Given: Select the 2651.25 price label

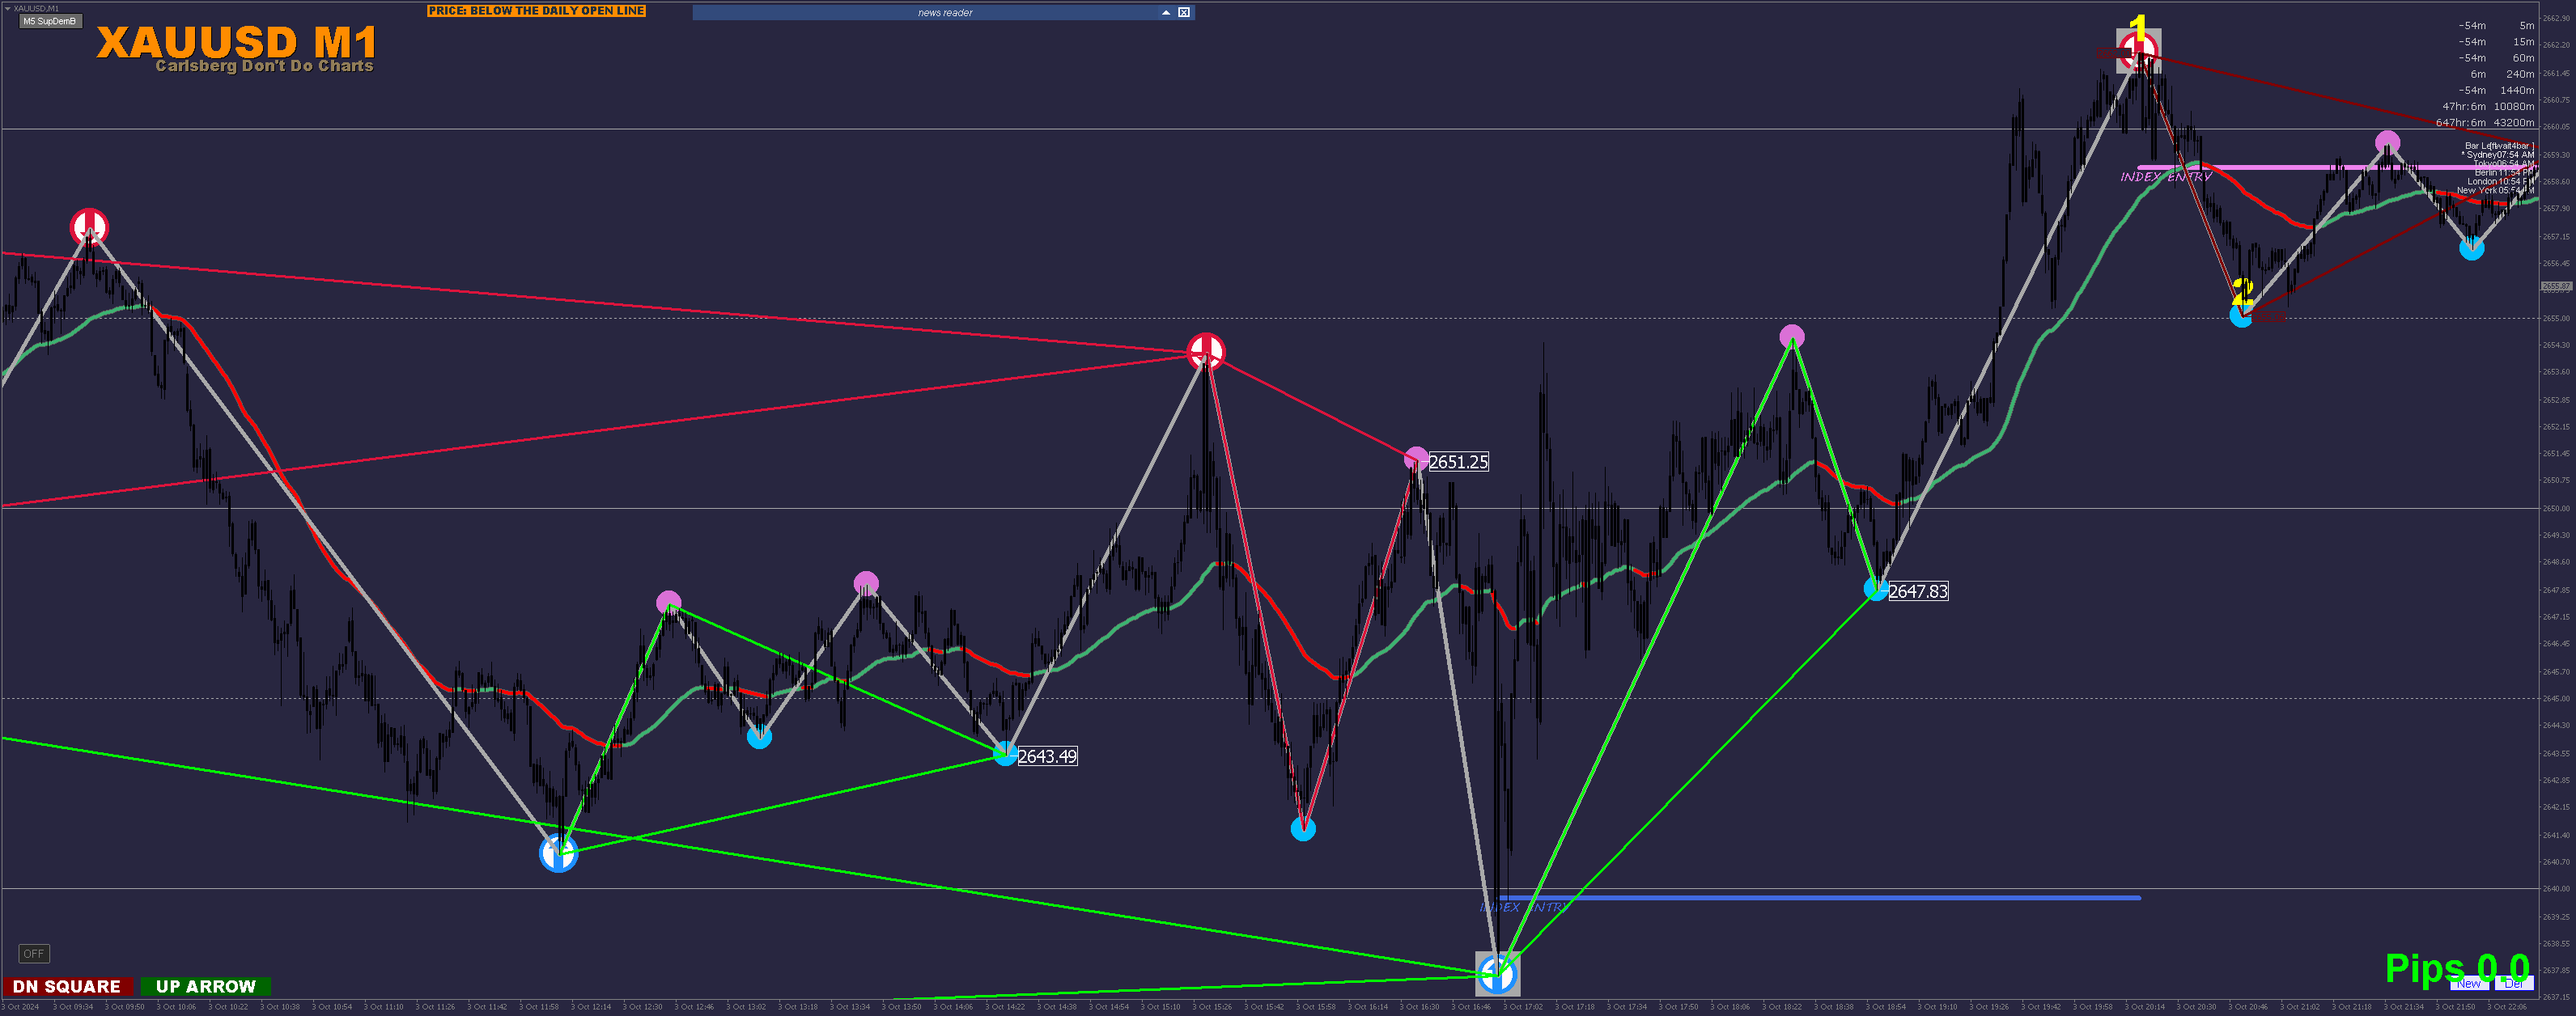Looking at the screenshot, I should click(x=1458, y=462).
